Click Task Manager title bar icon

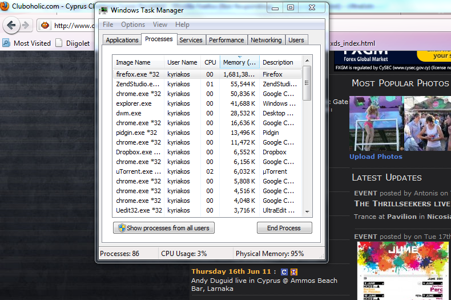pyautogui.click(x=103, y=10)
